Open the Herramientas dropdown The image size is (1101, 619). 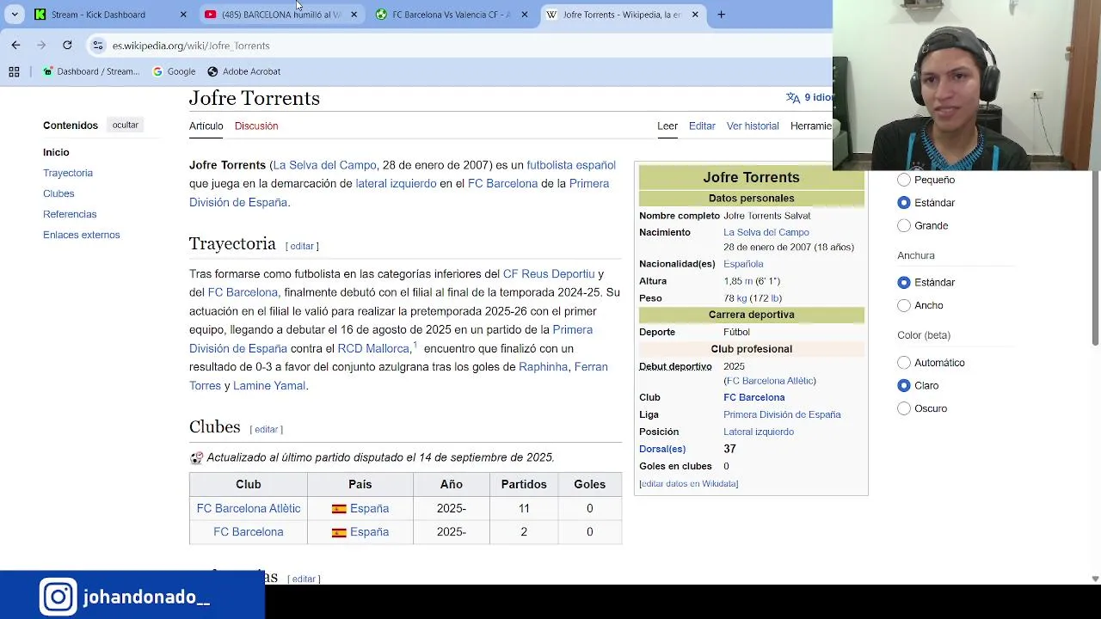811,126
